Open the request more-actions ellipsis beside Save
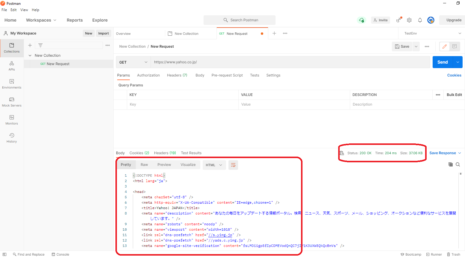This screenshot has width=465, height=258. click(427, 46)
